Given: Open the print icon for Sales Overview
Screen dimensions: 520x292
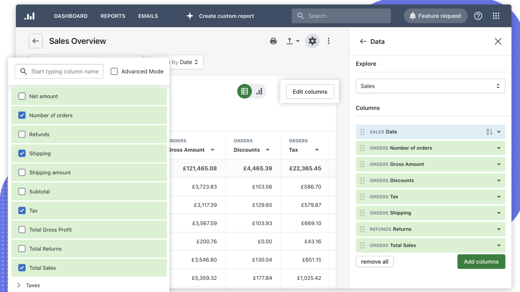Looking at the screenshot, I should (x=273, y=41).
